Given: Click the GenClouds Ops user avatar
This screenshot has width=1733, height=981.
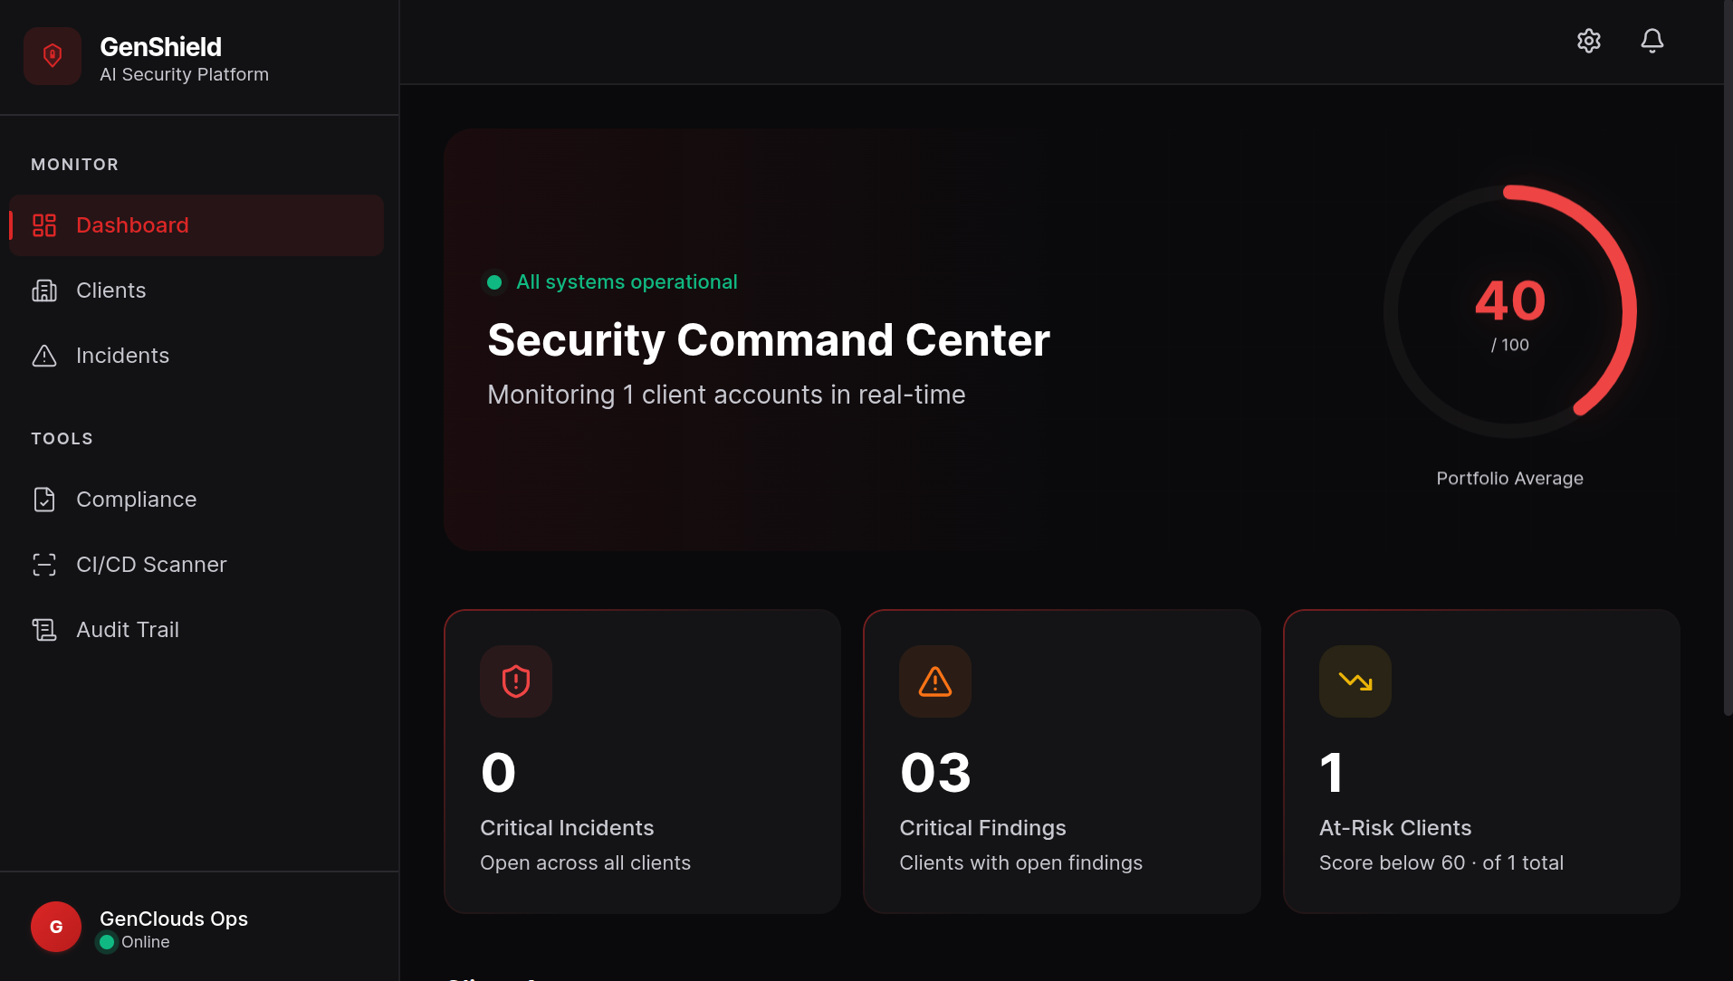Looking at the screenshot, I should (x=56, y=927).
